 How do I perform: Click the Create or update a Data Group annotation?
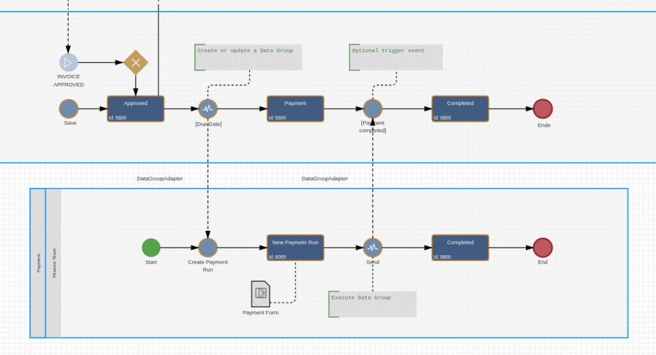248,57
